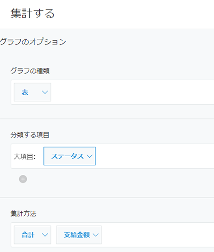214x252 pixels.
Task: Click white header area right of 集計する
Action: coord(134,14)
